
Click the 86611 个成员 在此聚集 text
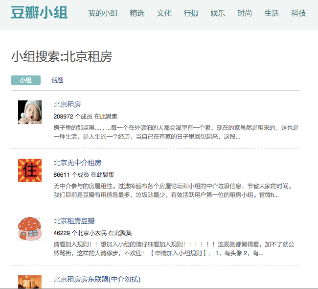(84, 175)
